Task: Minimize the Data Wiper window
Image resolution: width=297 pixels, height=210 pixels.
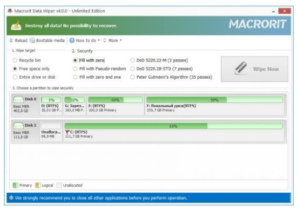Action: [274, 11]
